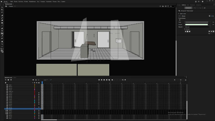Click the stroke style options three-dots button
Viewport: 215px width, 121px height.
pyautogui.click(x=213, y=22)
